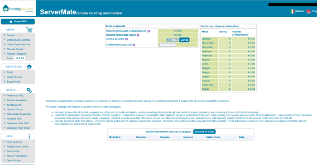The image size is (317, 165).
Task: Open Storico Fatturazione
Action: [x=17, y=156]
